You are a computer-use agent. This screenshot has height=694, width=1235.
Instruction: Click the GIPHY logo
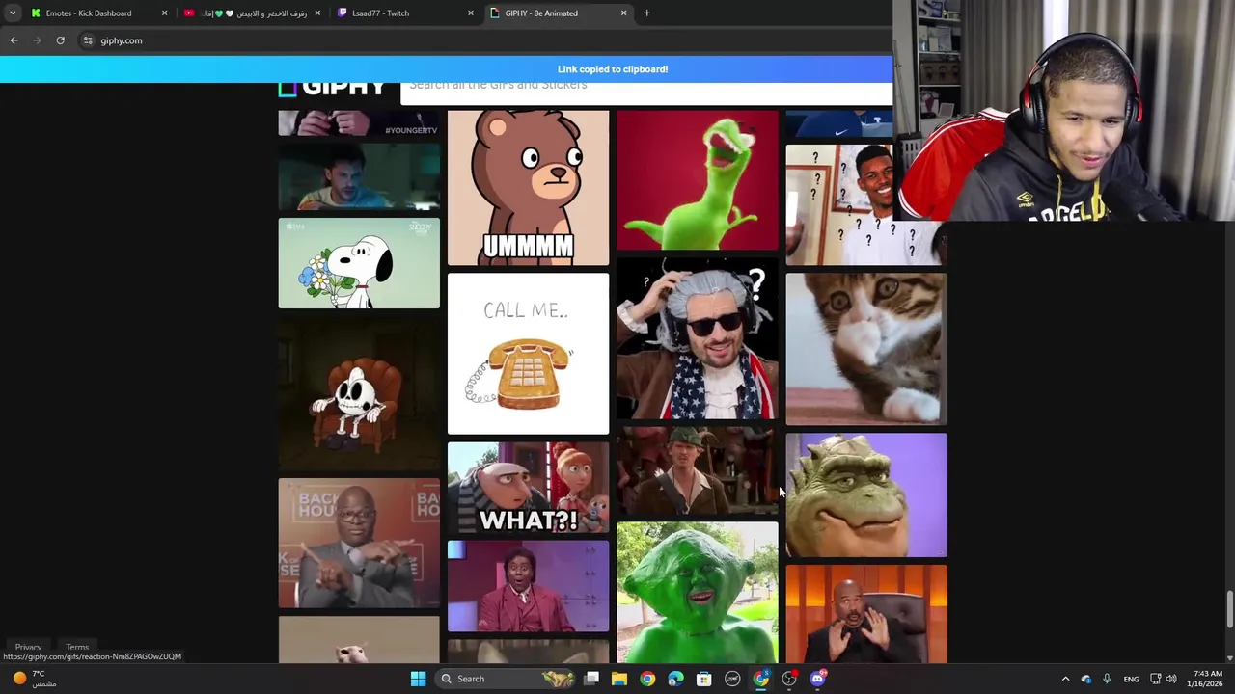click(333, 88)
